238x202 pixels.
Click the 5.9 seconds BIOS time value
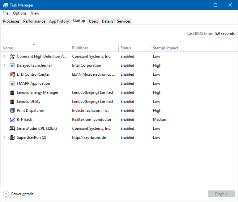pos(225,33)
